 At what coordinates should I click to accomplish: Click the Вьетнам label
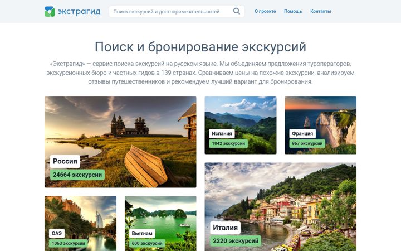(142, 233)
